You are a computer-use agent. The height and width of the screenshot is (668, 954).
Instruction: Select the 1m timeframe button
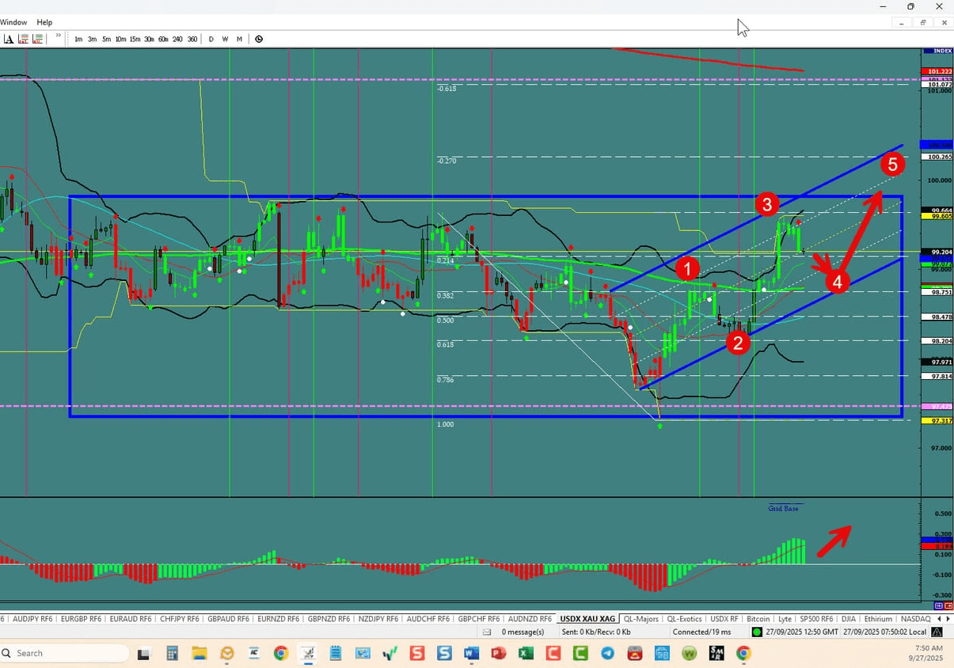(x=78, y=38)
